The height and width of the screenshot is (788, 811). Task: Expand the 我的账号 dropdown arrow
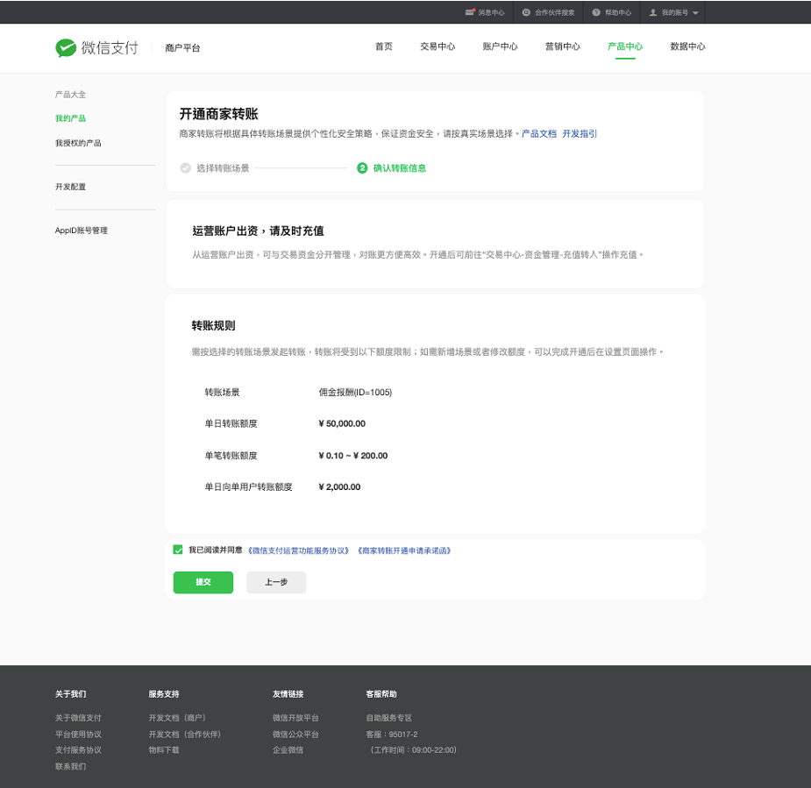pos(695,13)
